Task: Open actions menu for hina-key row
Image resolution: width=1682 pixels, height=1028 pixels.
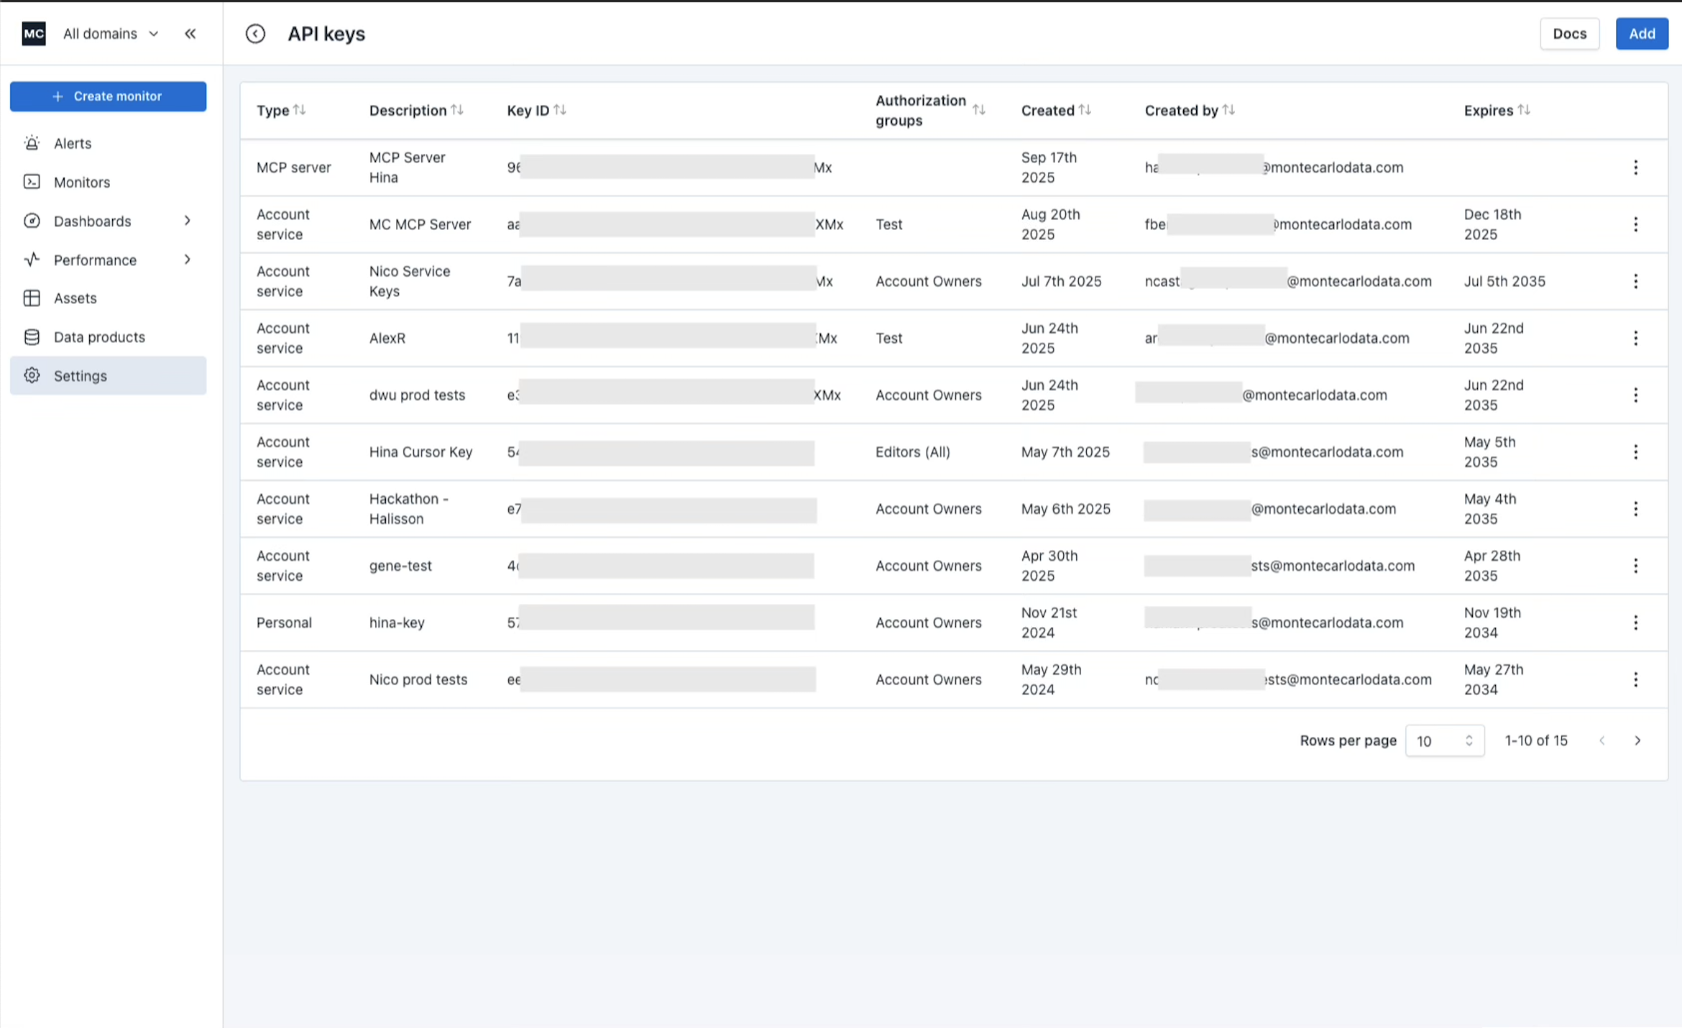Action: click(x=1635, y=623)
